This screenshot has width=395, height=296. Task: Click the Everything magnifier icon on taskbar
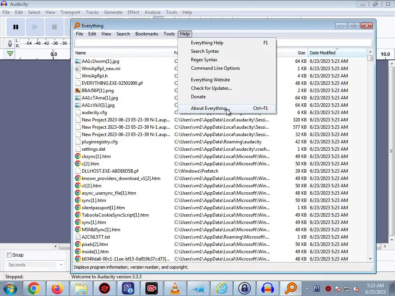[291, 288]
